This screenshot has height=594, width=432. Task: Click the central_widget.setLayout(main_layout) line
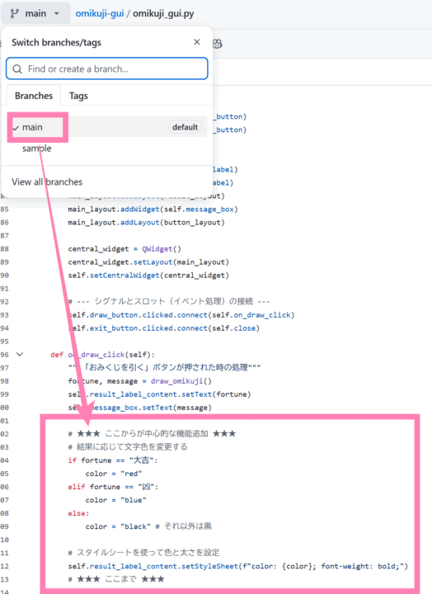tap(148, 262)
